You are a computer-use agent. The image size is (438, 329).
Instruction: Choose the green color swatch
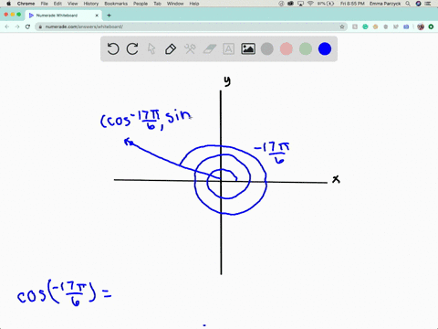(306, 48)
